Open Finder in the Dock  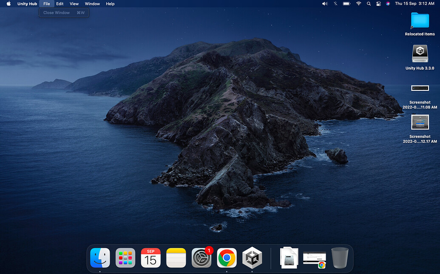pyautogui.click(x=100, y=258)
